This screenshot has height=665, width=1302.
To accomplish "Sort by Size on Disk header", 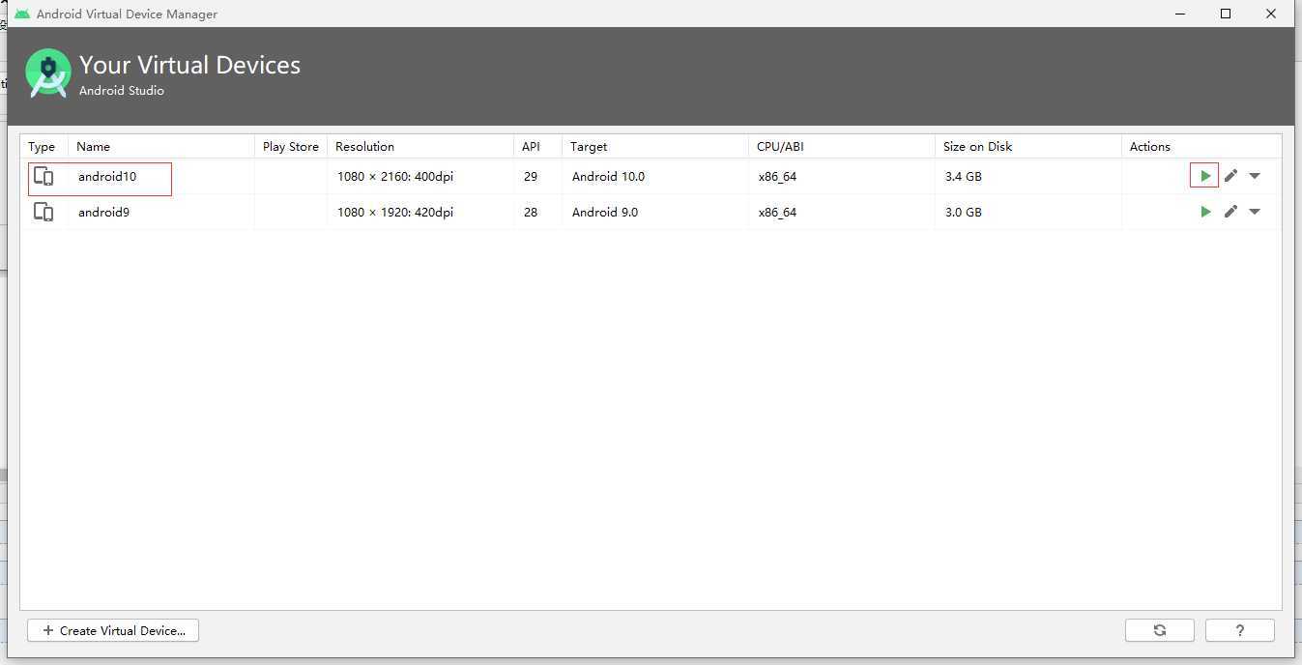I will 977,147.
